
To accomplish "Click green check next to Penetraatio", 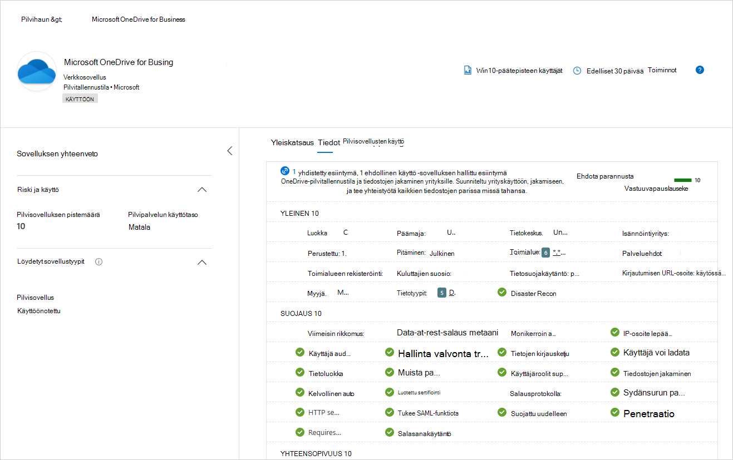I will [615, 412].
